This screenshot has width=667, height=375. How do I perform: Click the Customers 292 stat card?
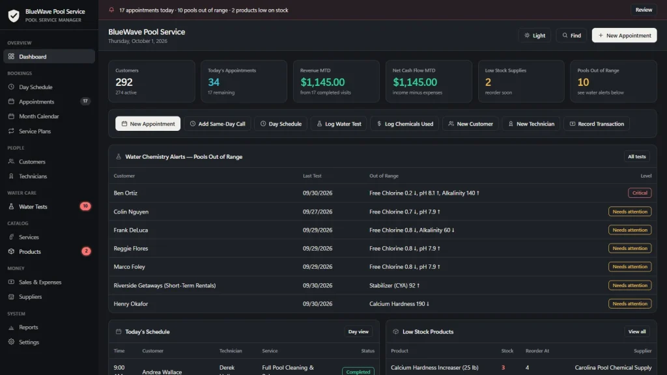151,81
